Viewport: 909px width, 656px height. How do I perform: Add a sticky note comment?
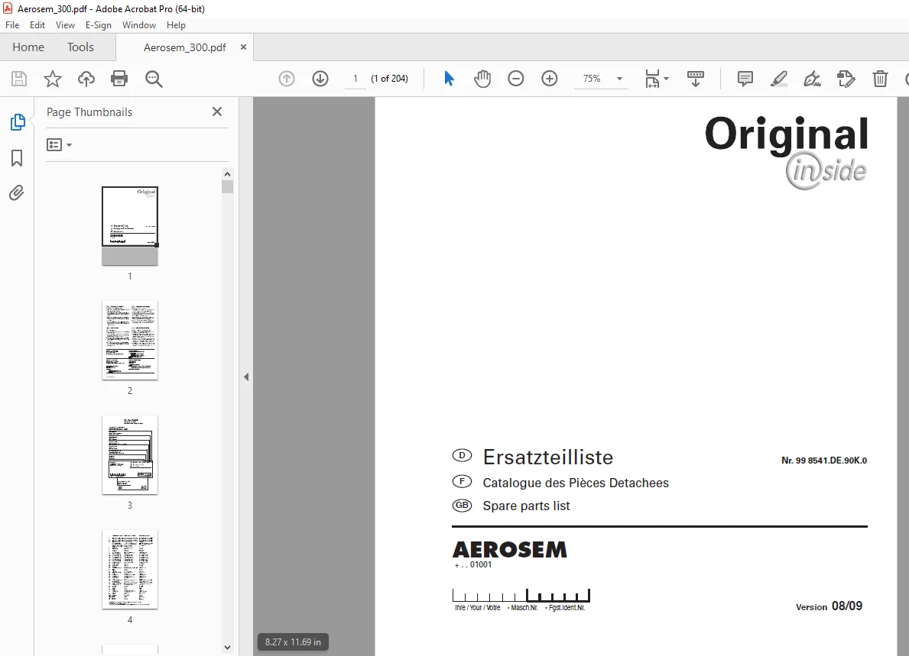pyautogui.click(x=745, y=79)
